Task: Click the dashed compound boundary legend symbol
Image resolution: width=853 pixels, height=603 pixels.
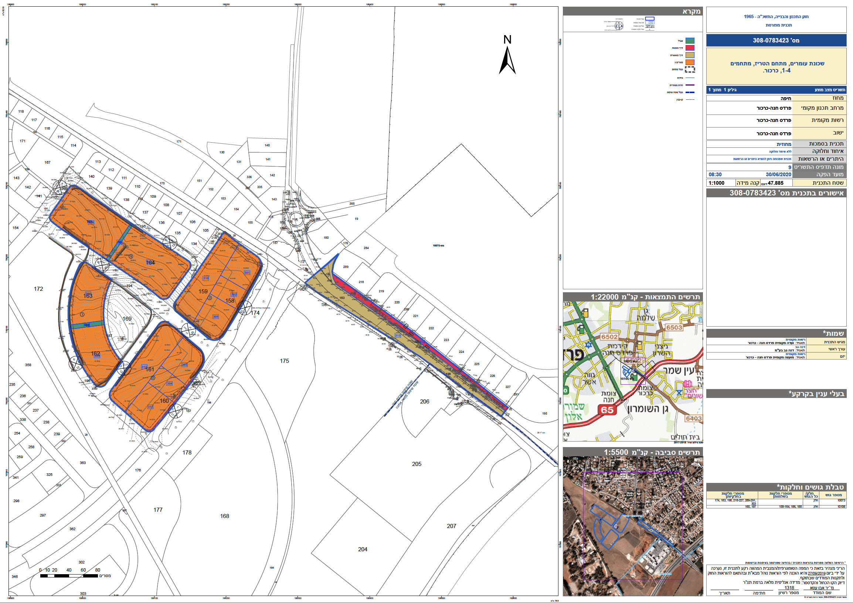Action: [690, 69]
